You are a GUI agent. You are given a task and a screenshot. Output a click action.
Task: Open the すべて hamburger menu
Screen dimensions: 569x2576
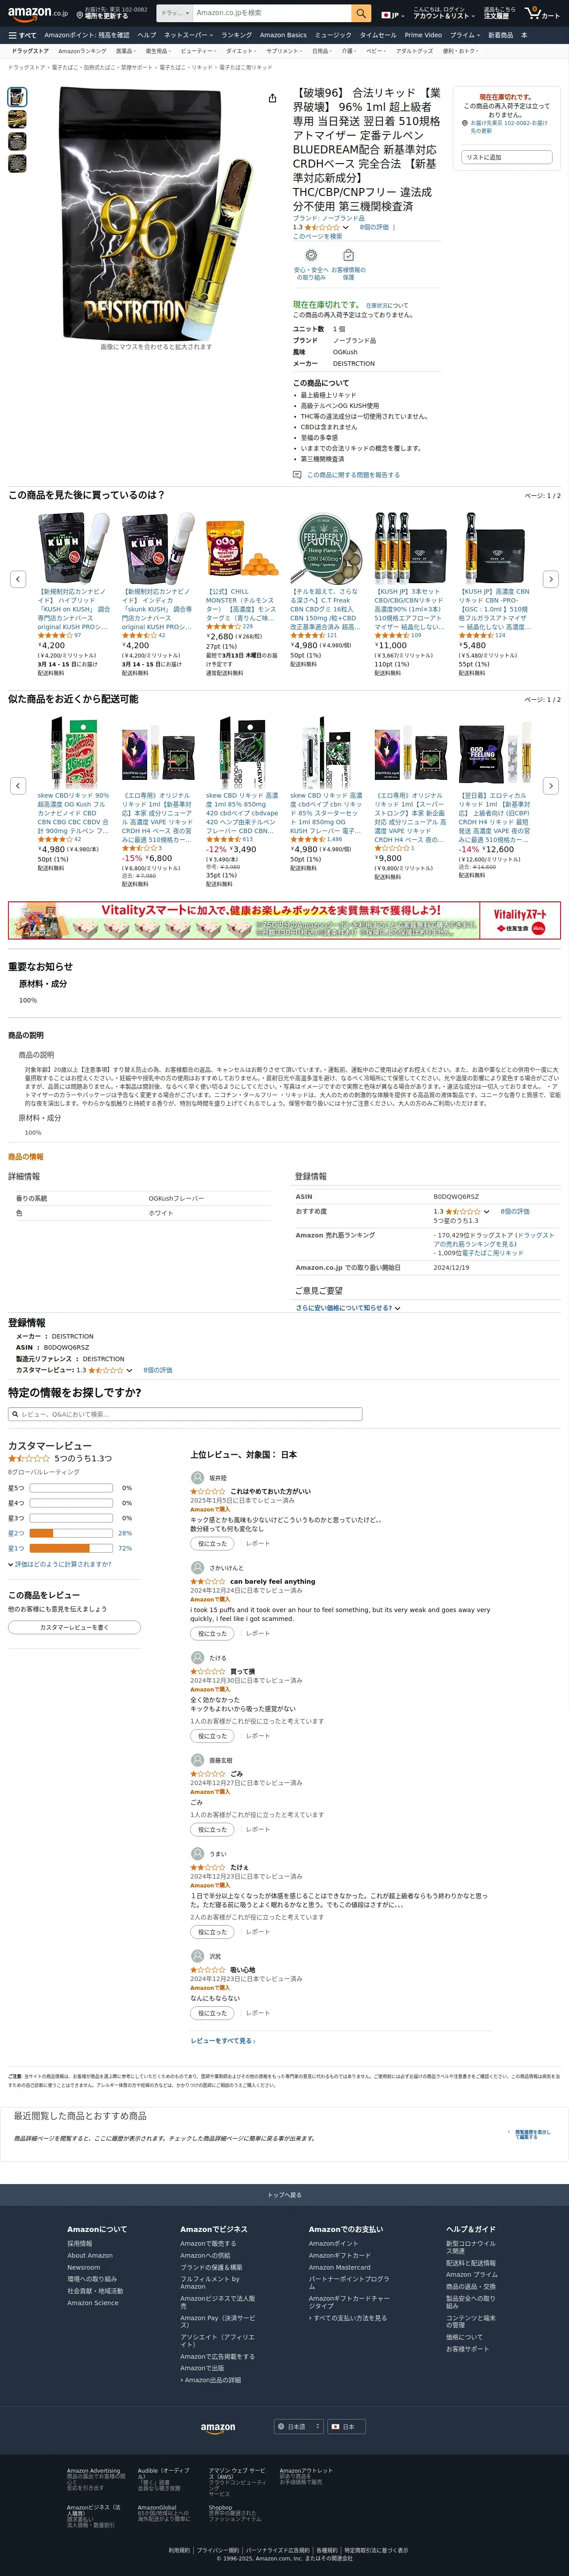point(23,35)
